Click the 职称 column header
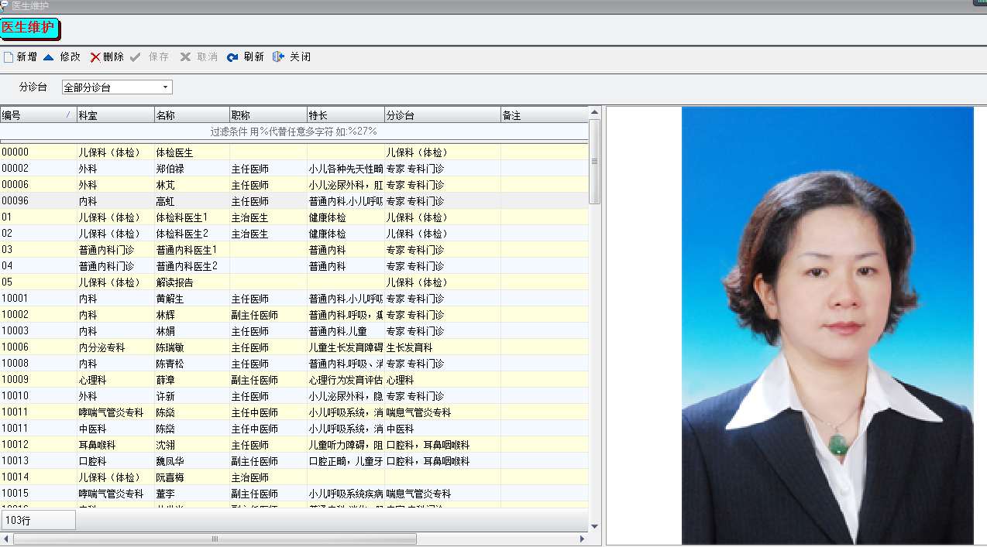 point(267,115)
